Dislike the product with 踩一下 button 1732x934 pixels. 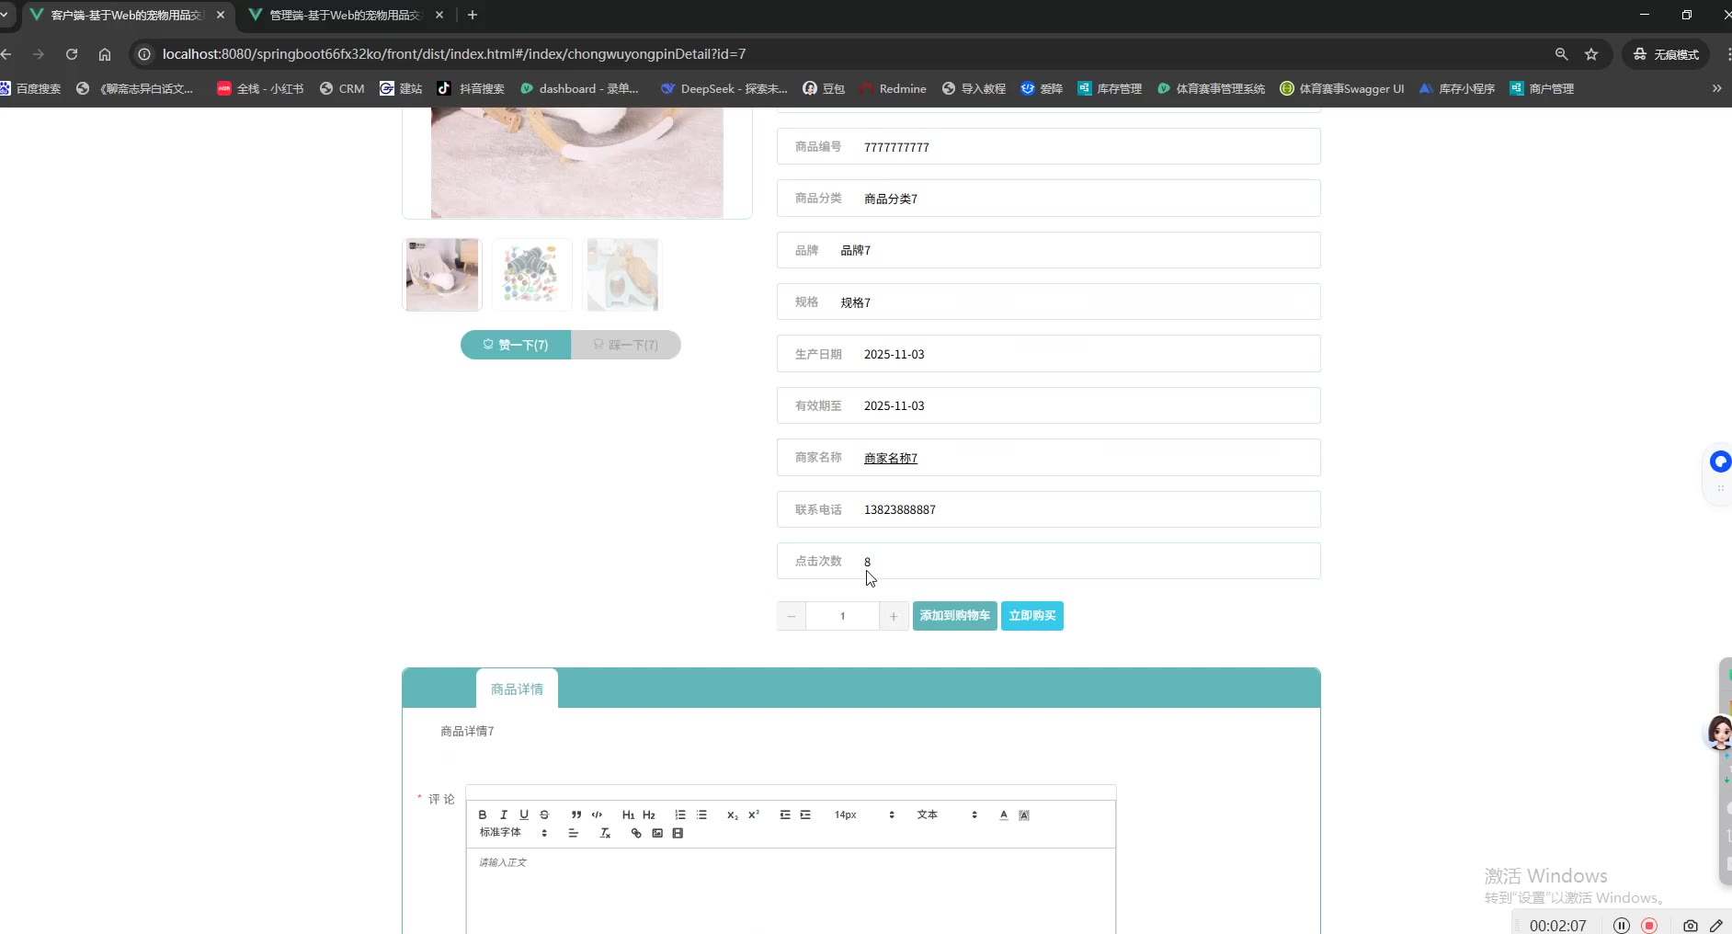[x=626, y=345]
